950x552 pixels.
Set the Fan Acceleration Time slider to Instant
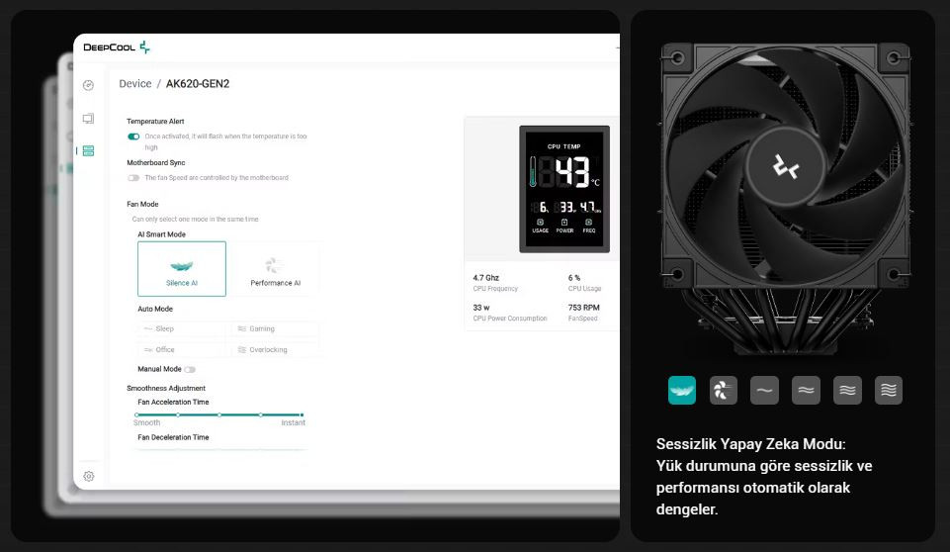coord(302,414)
